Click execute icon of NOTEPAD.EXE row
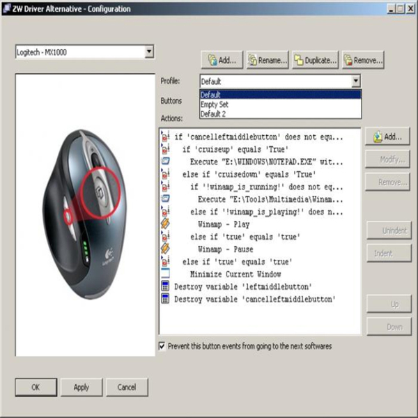The width and height of the screenshot is (418, 418). tap(165, 161)
